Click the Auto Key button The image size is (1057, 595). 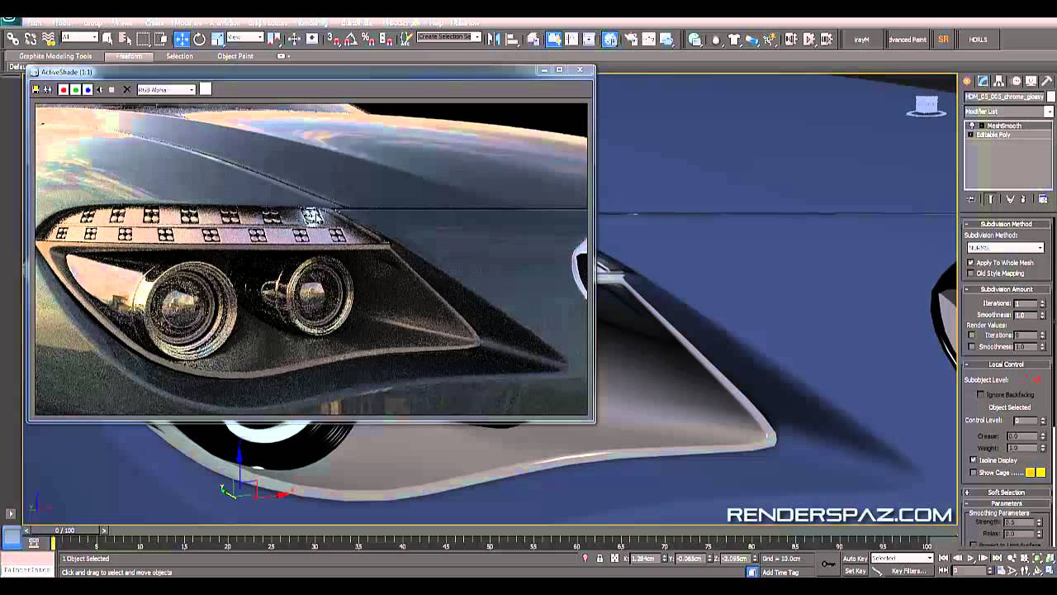click(855, 559)
